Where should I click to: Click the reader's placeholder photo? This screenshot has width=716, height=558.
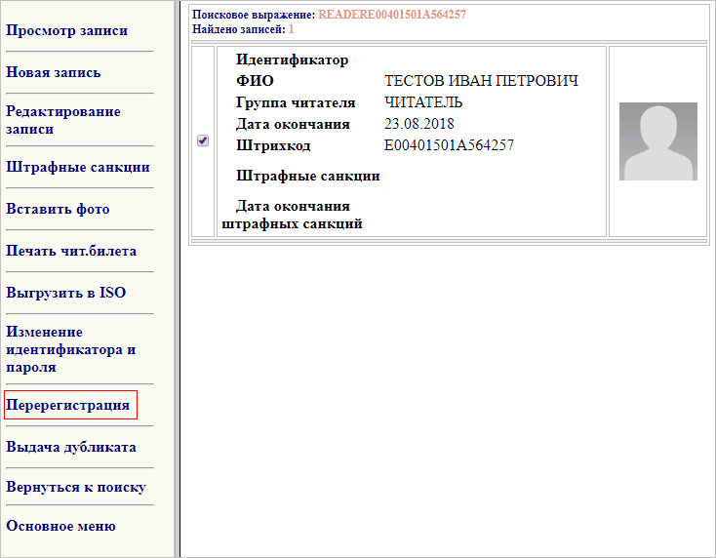click(x=657, y=141)
